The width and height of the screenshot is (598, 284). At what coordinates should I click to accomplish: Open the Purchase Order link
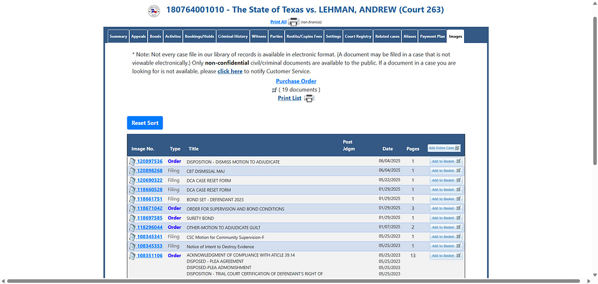click(x=296, y=81)
